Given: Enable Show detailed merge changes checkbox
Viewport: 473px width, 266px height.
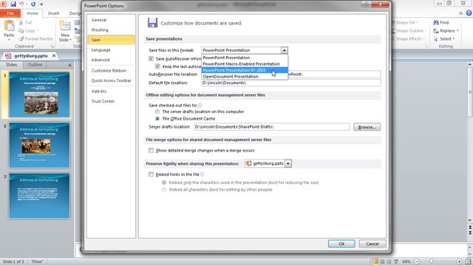Looking at the screenshot, I should 151,150.
